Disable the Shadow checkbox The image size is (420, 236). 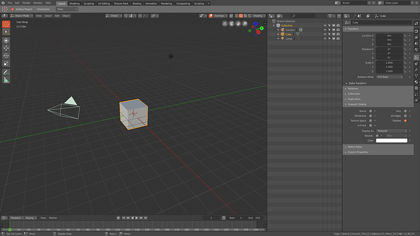coord(405,120)
